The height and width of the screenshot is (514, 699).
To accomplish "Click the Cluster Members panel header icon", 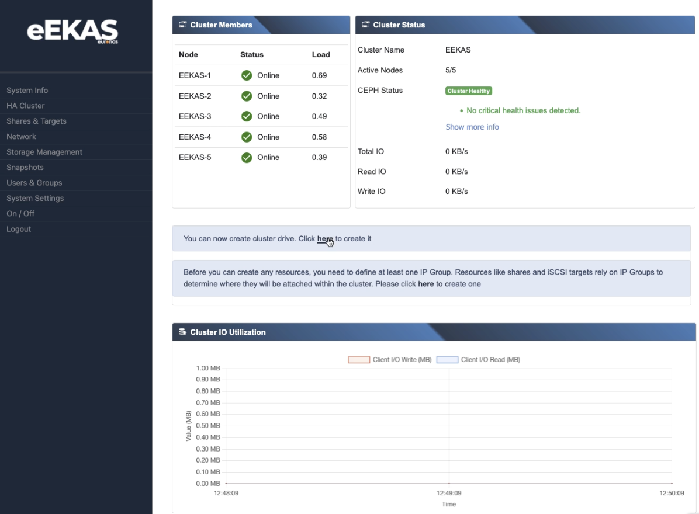I will pyautogui.click(x=182, y=25).
